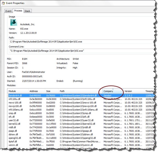The width and height of the screenshot is (160, 154).
Task: Click the Autodesk, Inc. company label
Action: click(28, 24)
